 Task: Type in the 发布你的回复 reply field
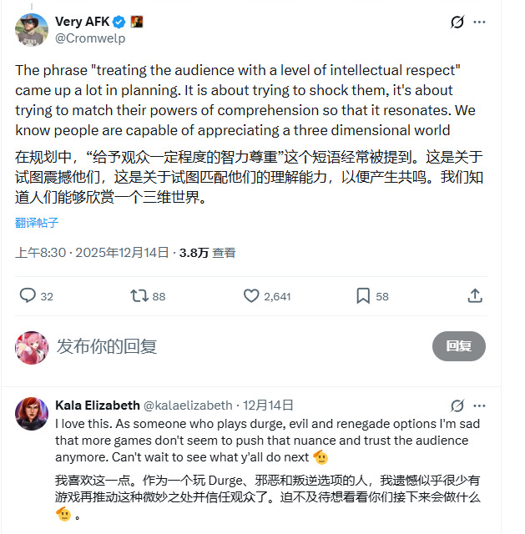pos(234,346)
